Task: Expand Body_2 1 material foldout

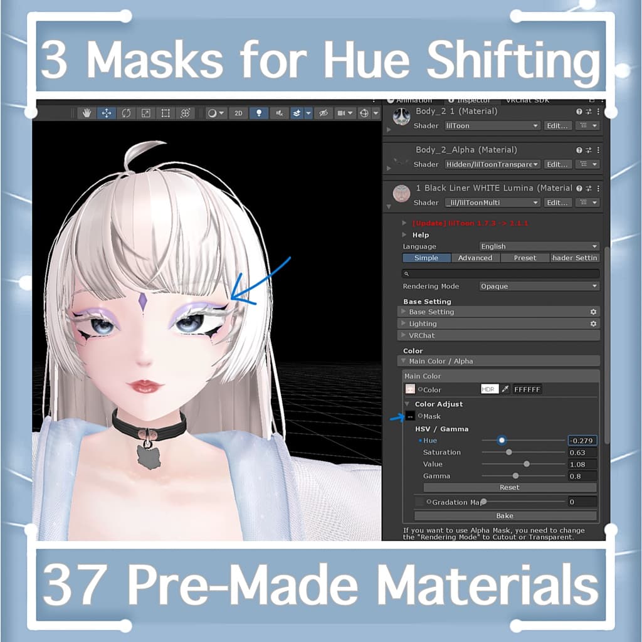Action: 389,130
